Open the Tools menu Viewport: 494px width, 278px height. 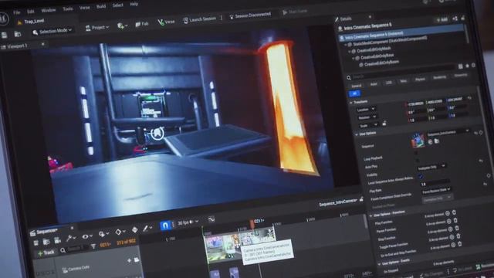tap(67, 8)
